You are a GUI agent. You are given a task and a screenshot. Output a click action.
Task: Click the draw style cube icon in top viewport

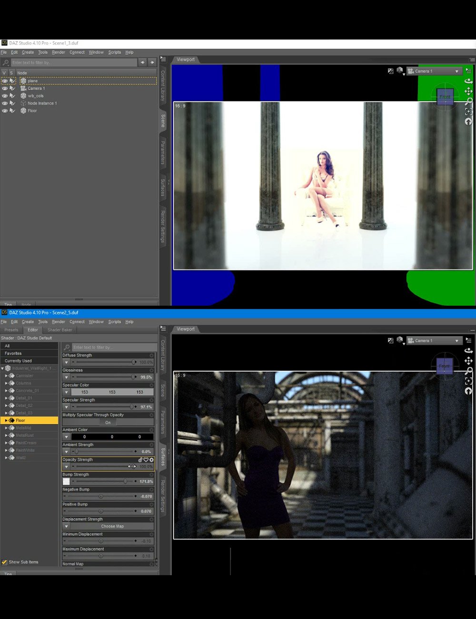click(x=400, y=71)
